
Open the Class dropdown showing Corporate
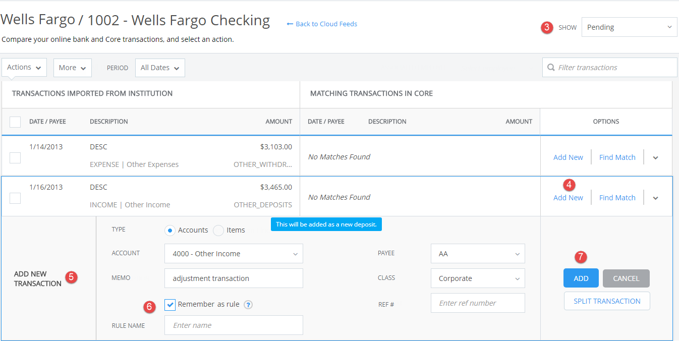pyautogui.click(x=477, y=278)
